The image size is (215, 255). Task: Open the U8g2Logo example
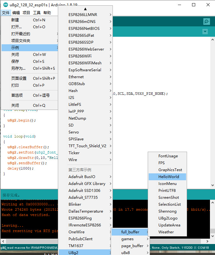point(167,218)
